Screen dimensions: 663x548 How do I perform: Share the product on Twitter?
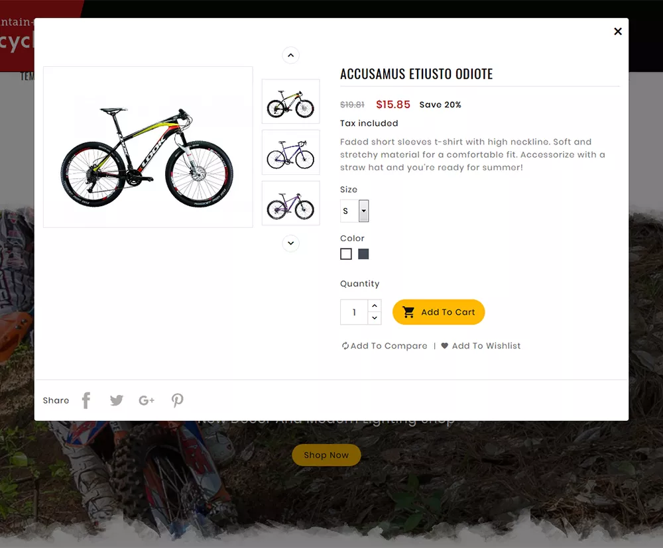coord(116,400)
